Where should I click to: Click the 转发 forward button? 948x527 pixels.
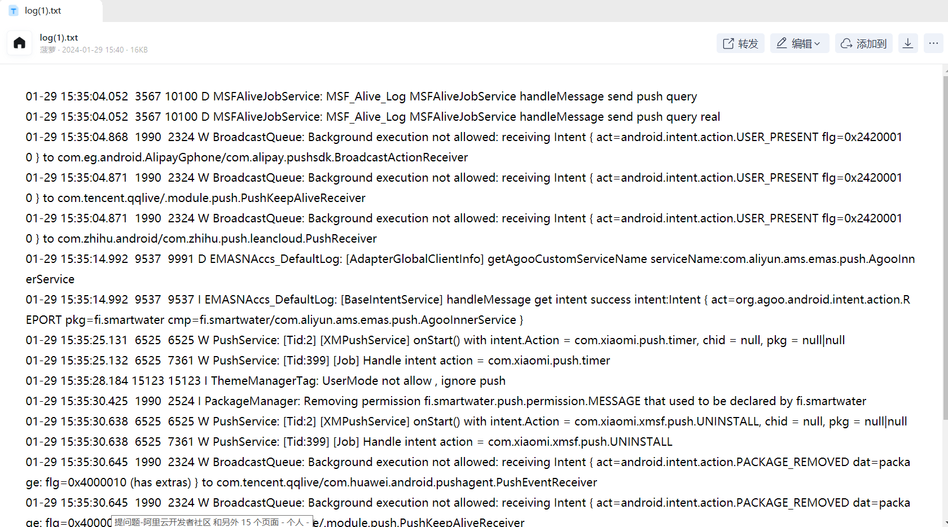[740, 43]
